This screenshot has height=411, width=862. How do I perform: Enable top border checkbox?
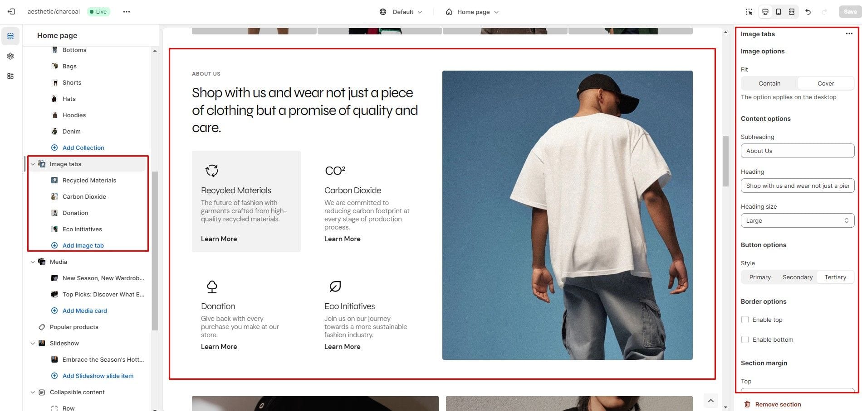(745, 320)
